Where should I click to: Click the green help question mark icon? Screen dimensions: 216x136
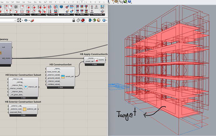coord(129,2)
